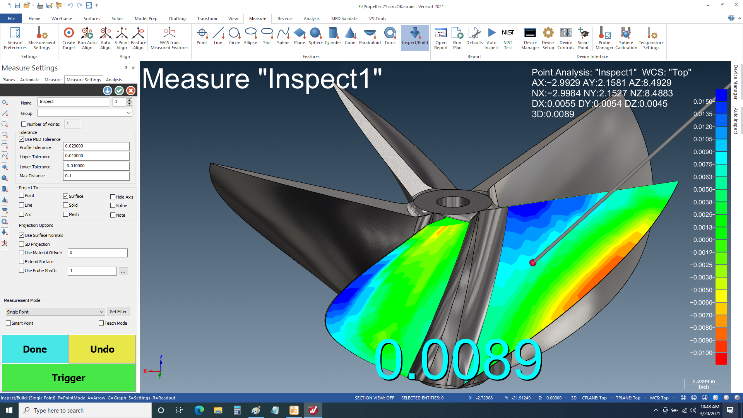Click the red swatch on color scale

pyautogui.click(x=721, y=359)
